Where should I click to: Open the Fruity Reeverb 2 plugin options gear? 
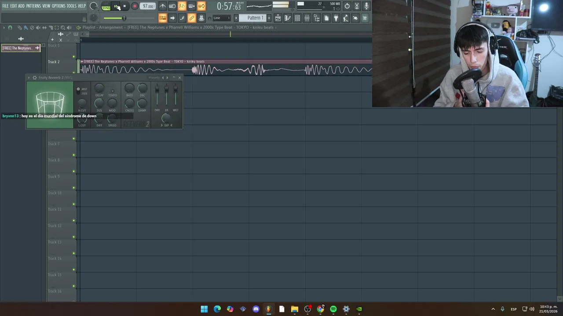click(x=35, y=78)
